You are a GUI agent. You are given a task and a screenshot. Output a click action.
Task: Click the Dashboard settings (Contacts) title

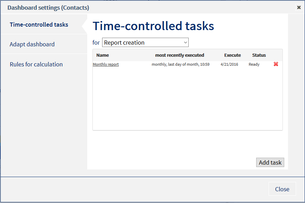coord(48,8)
